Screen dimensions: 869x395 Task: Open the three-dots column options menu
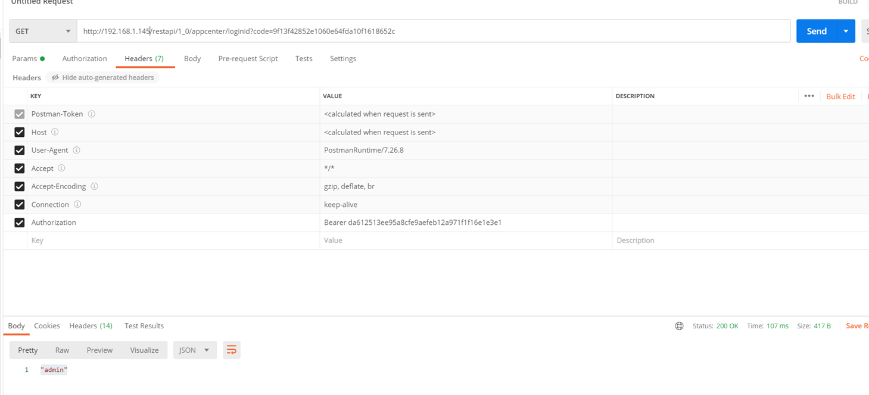809,96
